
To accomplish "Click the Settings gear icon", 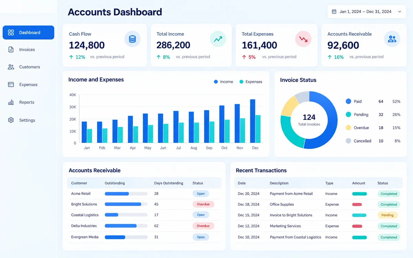I will pos(11,120).
